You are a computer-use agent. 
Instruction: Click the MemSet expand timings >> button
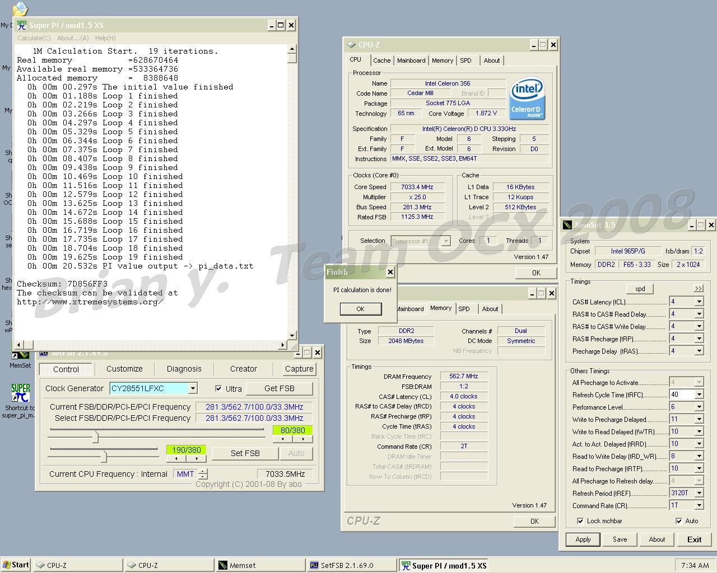(698, 288)
